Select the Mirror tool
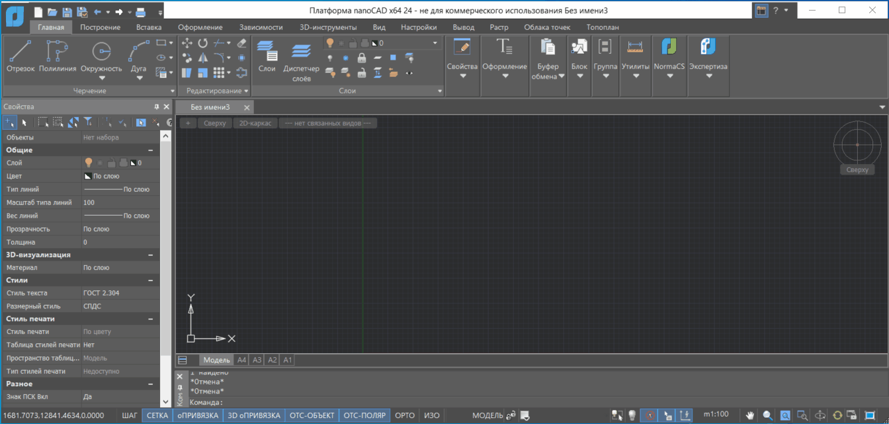Screen dimensions: 889x424 [x=203, y=58]
